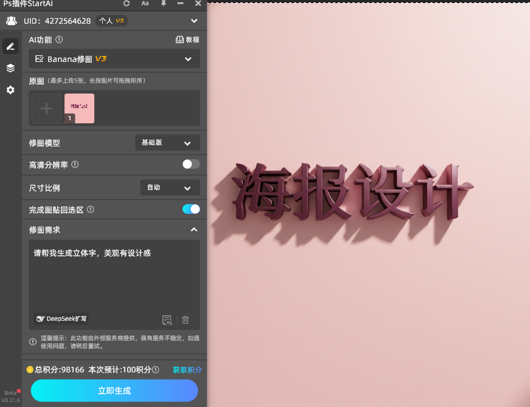Select the edit/pen tool in the left sidebar
The image size is (530, 407).
(x=10, y=46)
